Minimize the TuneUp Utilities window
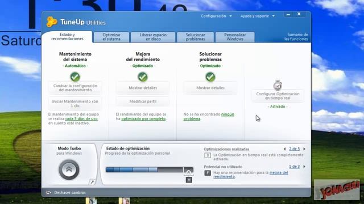Screen dimensions: 364x204 288,15
